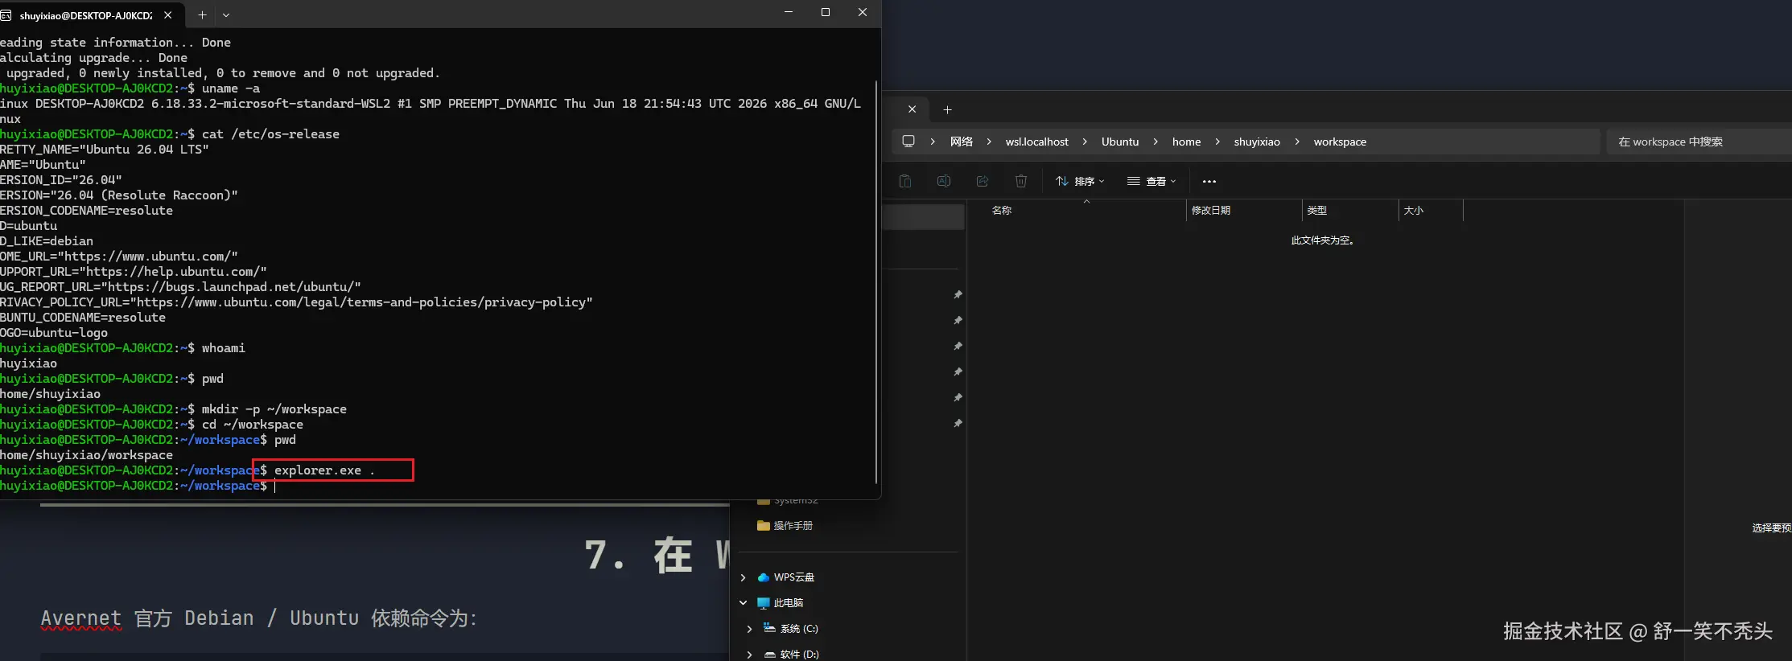Click the 系统 (C:) drive icon

(770, 628)
